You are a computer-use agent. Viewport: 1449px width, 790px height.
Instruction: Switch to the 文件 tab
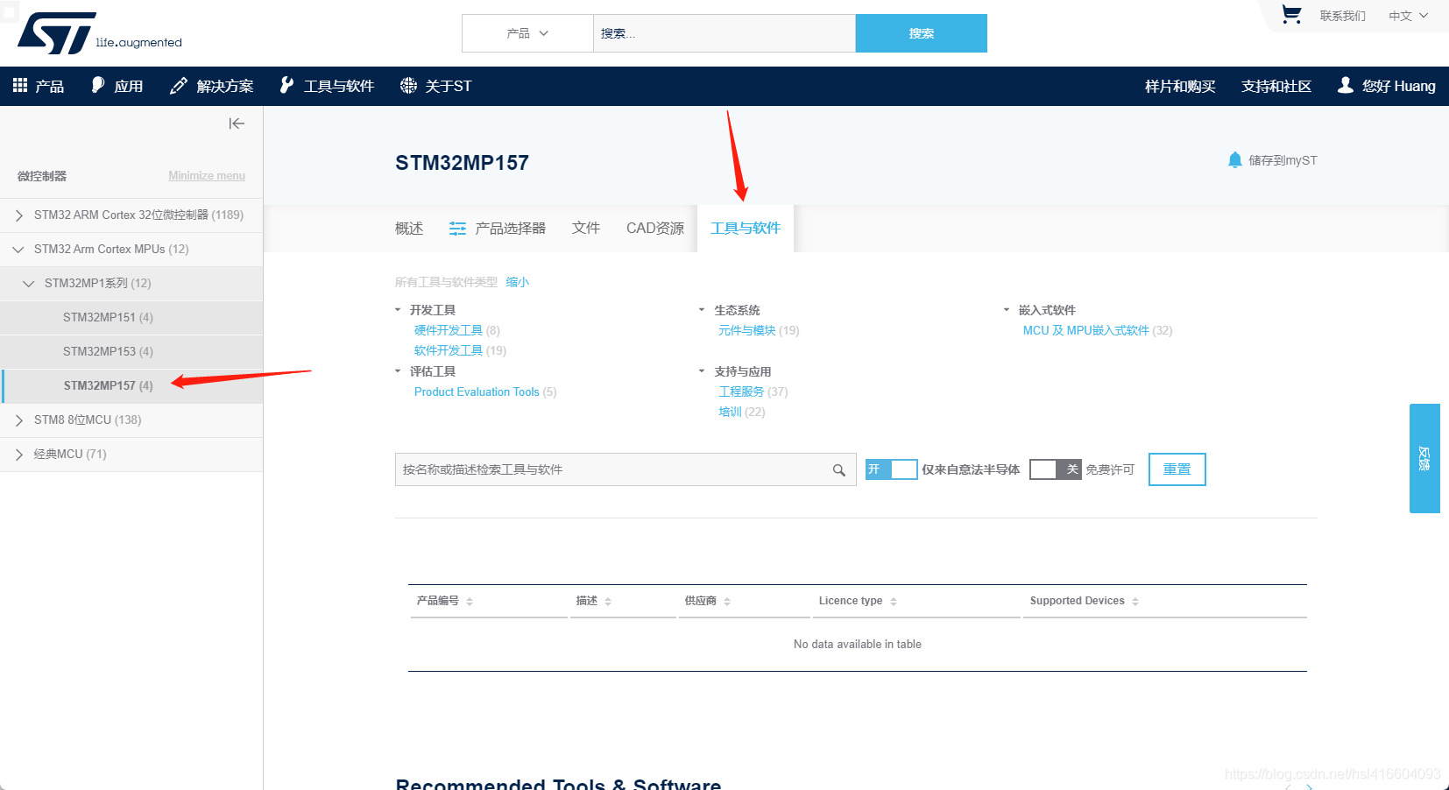(586, 229)
